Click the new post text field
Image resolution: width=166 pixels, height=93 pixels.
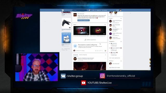click(x=85, y=51)
